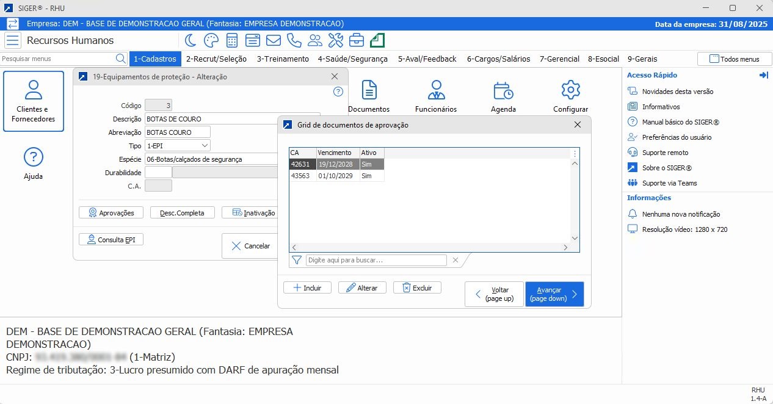Open grid column options three-dot menu
Image resolution: width=773 pixels, height=404 pixels.
click(x=574, y=154)
